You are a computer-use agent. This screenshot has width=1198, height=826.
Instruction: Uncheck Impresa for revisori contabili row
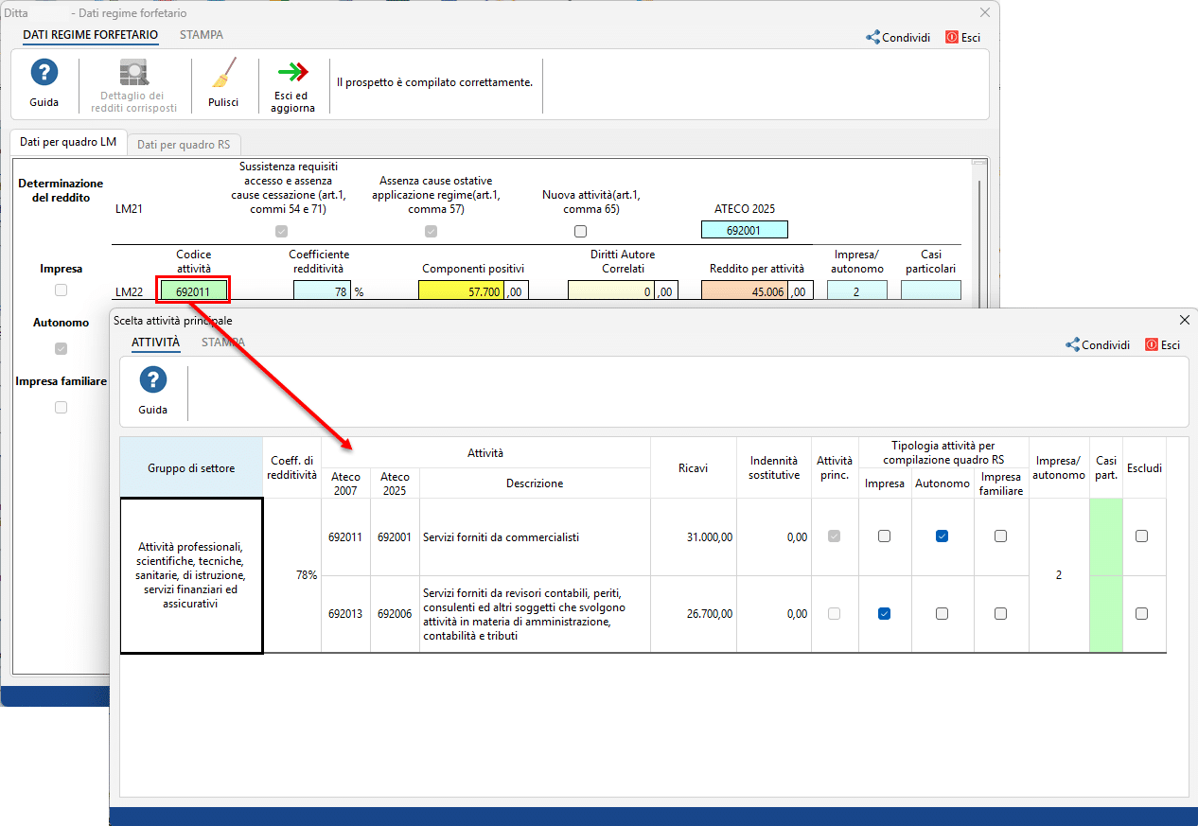(x=884, y=614)
